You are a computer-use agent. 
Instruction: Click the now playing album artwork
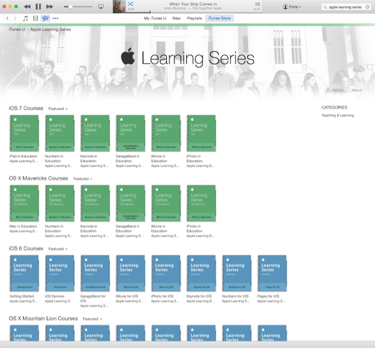point(119,6)
